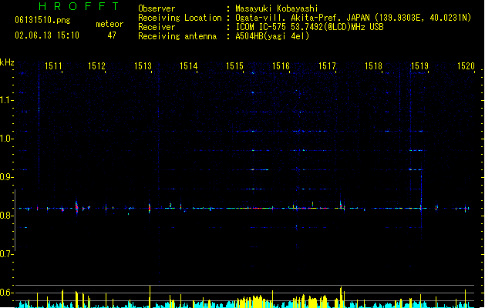Click the 1512 time marker
Viewport: 485px width, 308px height.
click(x=97, y=66)
